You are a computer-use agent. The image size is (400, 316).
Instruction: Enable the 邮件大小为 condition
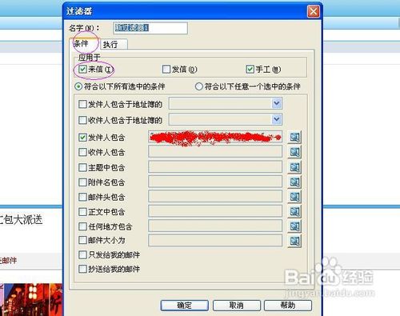82,240
